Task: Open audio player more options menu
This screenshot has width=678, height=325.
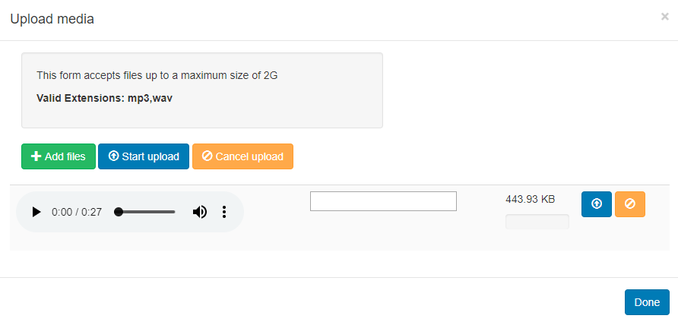Action: click(x=224, y=212)
